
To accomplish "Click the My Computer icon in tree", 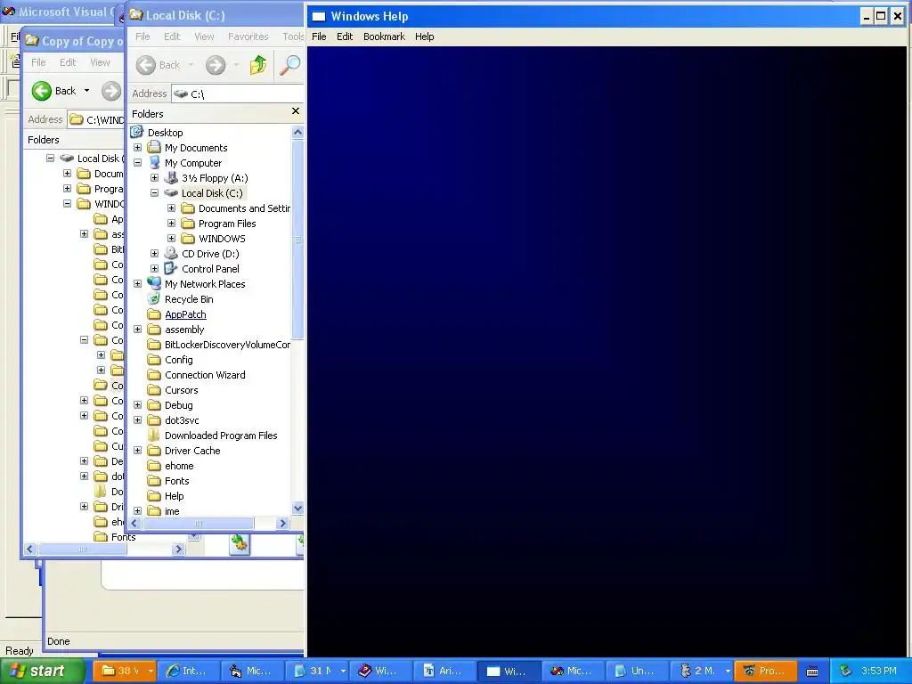I will pyautogui.click(x=154, y=162).
